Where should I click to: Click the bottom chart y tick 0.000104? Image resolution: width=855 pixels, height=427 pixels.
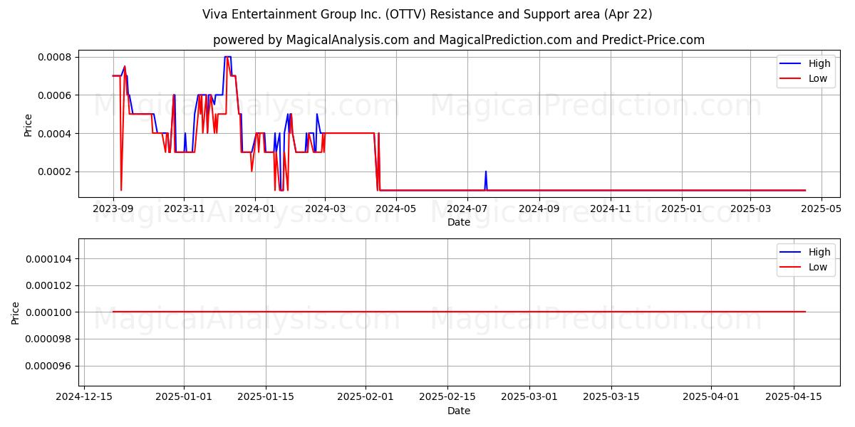pyautogui.click(x=48, y=259)
